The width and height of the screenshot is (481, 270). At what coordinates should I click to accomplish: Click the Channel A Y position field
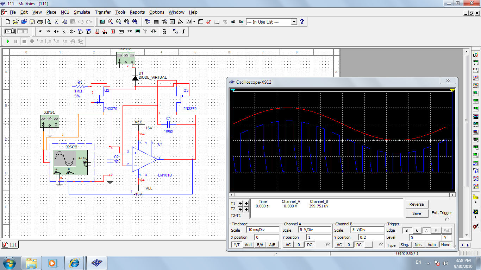[318, 237]
